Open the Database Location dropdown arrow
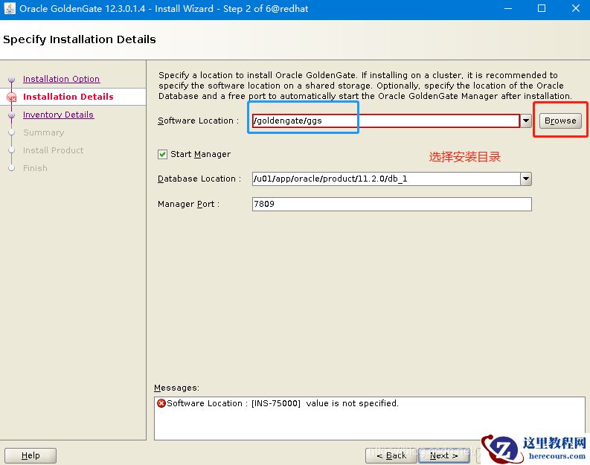The width and height of the screenshot is (590, 465). pyautogui.click(x=526, y=179)
